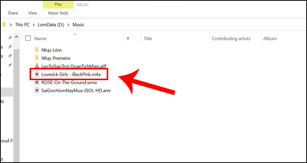
Task: Click the Lovesick Girls m4a file icon
Action: [x=36, y=74]
